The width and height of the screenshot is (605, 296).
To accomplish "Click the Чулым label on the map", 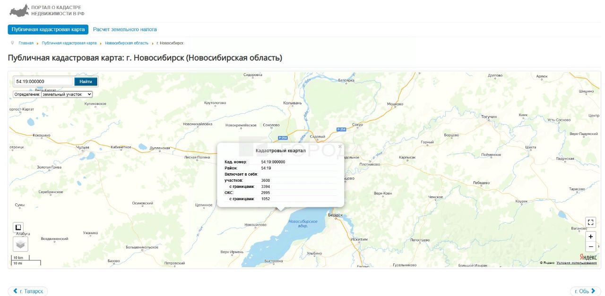I will click(83, 147).
